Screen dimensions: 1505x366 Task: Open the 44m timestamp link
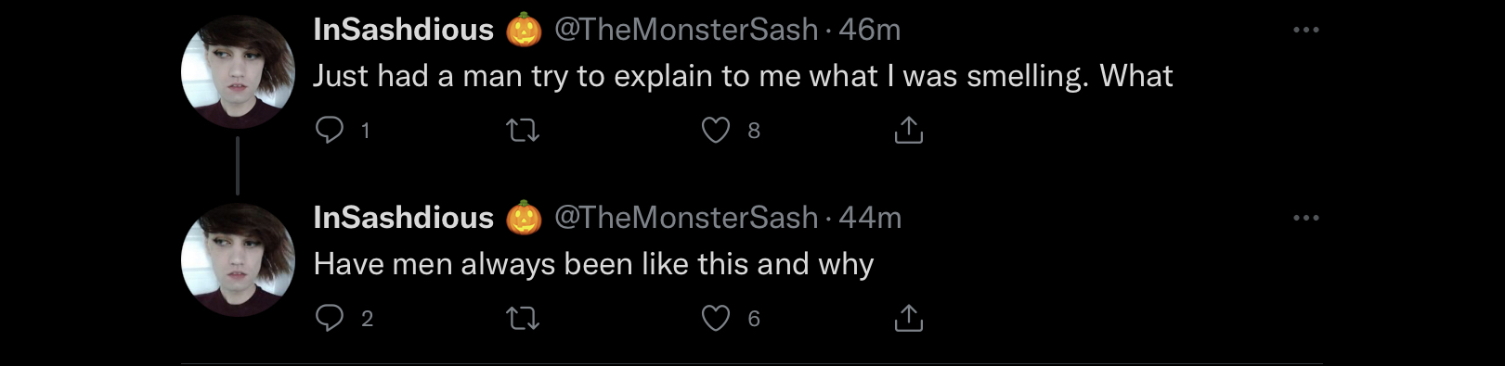(870, 218)
